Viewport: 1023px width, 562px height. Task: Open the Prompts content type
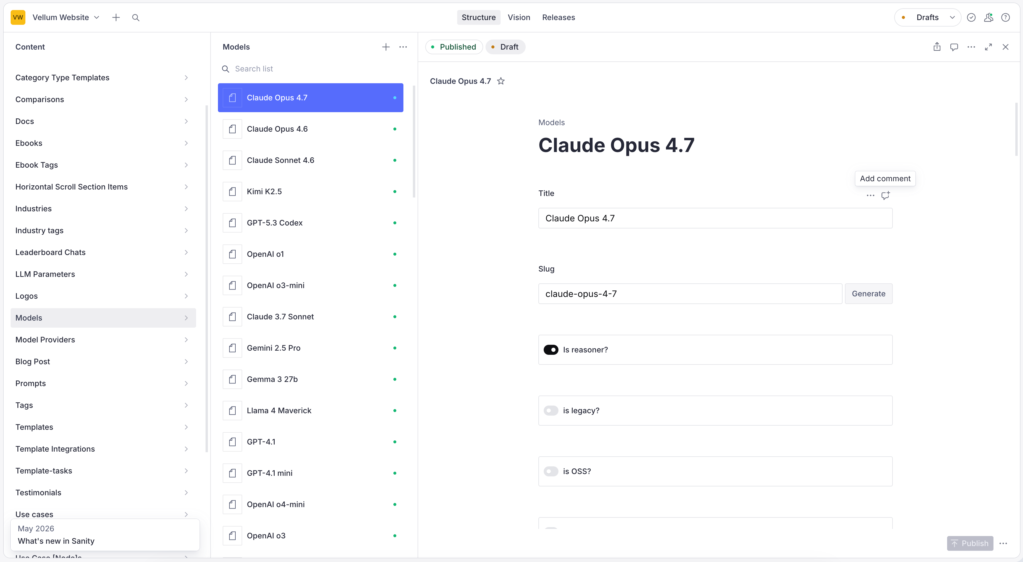pos(103,383)
